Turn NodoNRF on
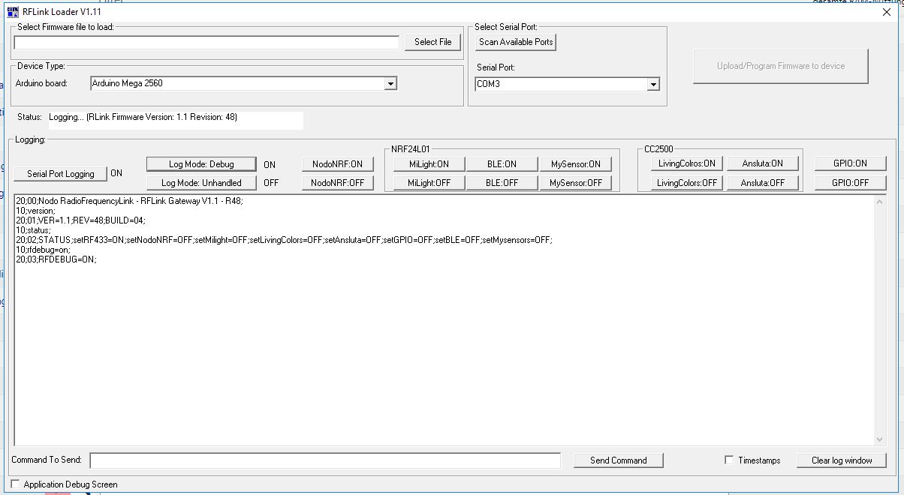Viewport: 904px width, 495px height. 338,164
